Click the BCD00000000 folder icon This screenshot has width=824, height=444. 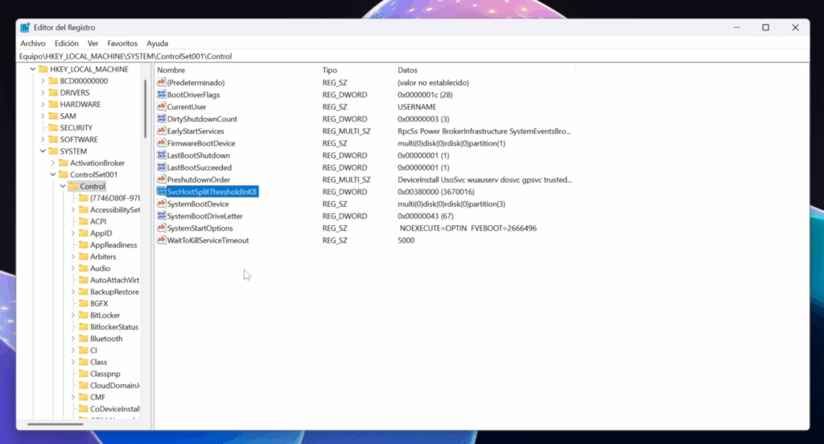[53, 81]
